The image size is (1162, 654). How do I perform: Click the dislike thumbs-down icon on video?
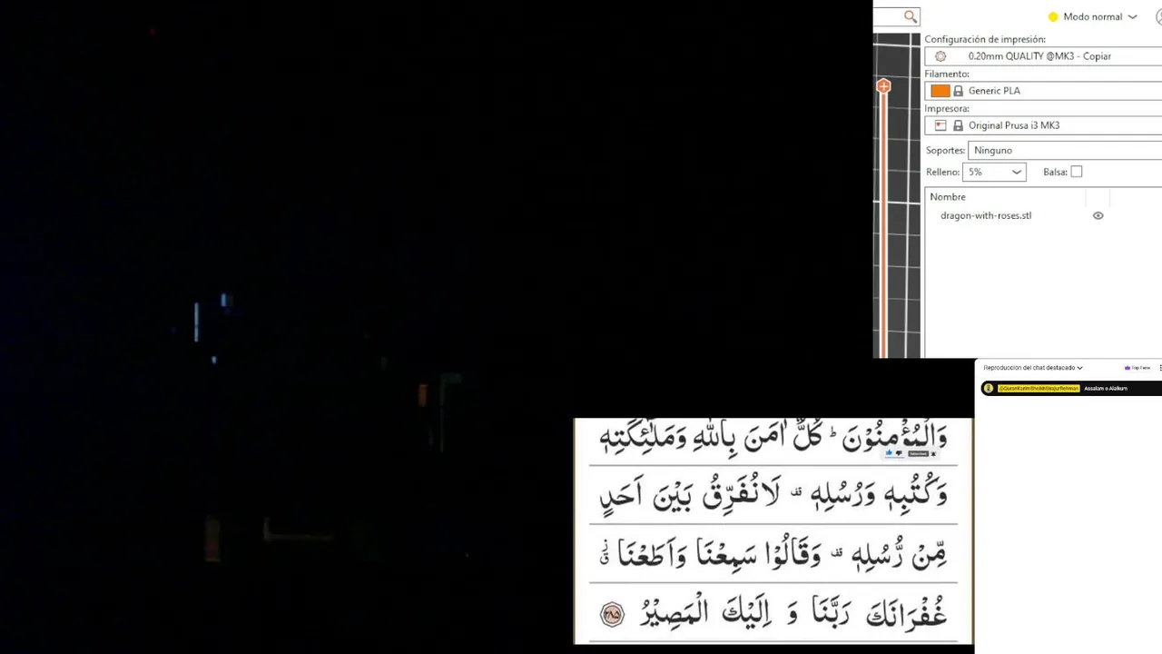899,452
